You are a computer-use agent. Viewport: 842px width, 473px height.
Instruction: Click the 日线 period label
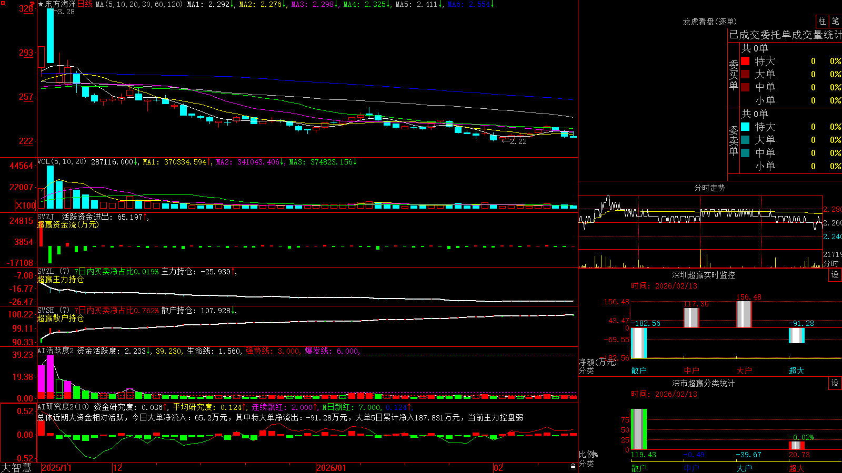(85, 4)
